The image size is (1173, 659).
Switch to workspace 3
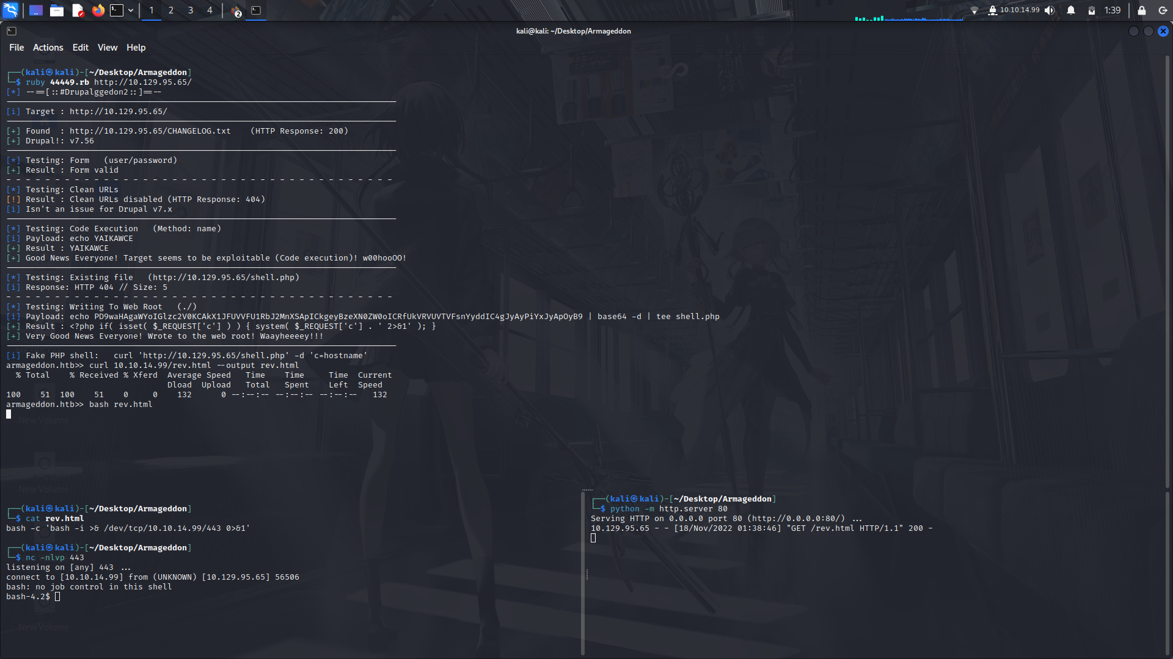coord(190,10)
